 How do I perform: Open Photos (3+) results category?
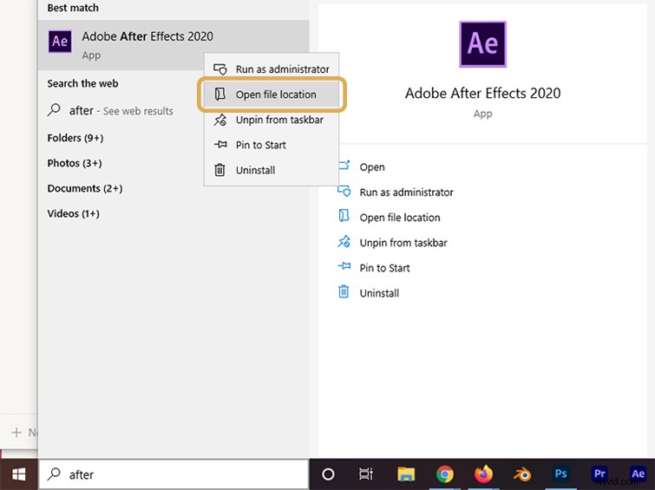tap(75, 163)
